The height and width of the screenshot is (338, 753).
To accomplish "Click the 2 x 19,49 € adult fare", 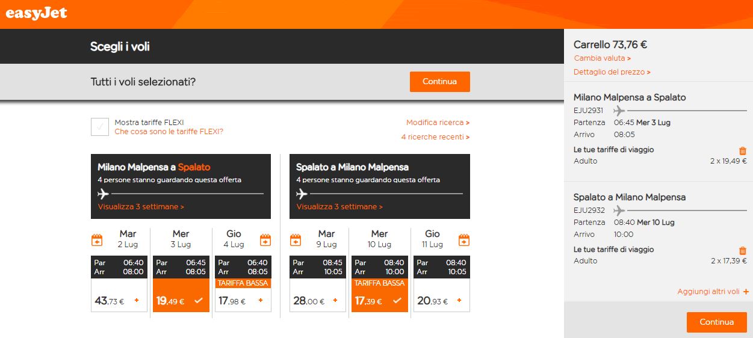I will pyautogui.click(x=729, y=161).
